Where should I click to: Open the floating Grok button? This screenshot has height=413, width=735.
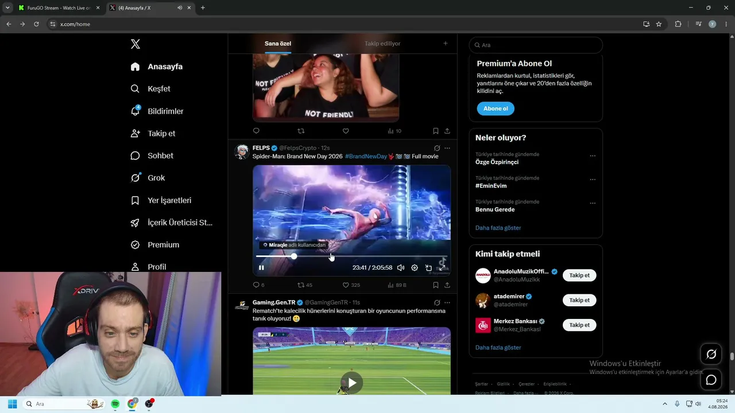tap(711, 354)
